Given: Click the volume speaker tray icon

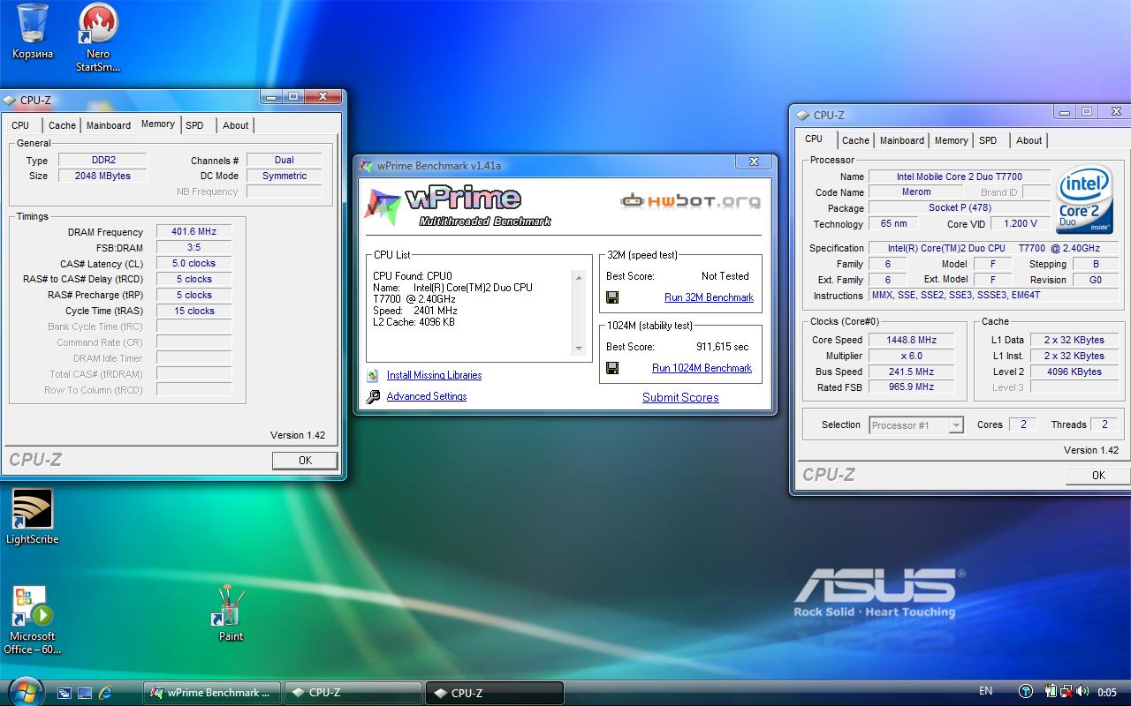Looking at the screenshot, I should (1082, 692).
